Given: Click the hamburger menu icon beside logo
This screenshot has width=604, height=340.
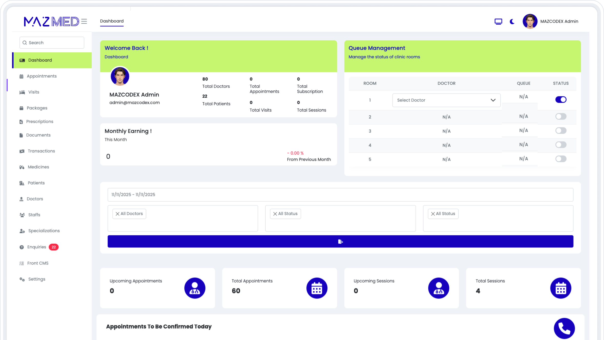Looking at the screenshot, I should (84, 21).
